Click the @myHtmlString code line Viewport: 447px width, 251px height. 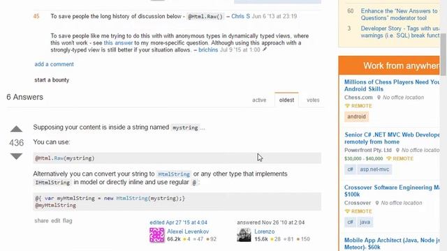tap(56, 205)
